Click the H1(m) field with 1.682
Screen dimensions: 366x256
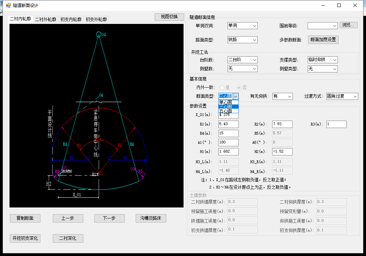(x=228, y=152)
